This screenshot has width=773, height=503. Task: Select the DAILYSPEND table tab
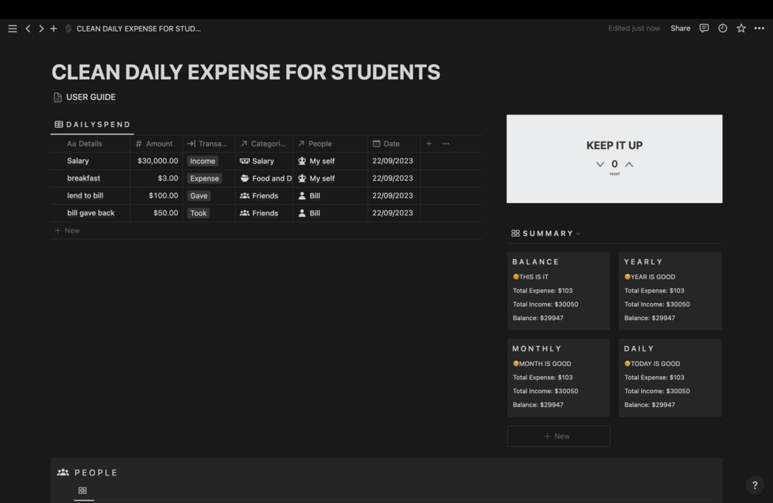[92, 125]
